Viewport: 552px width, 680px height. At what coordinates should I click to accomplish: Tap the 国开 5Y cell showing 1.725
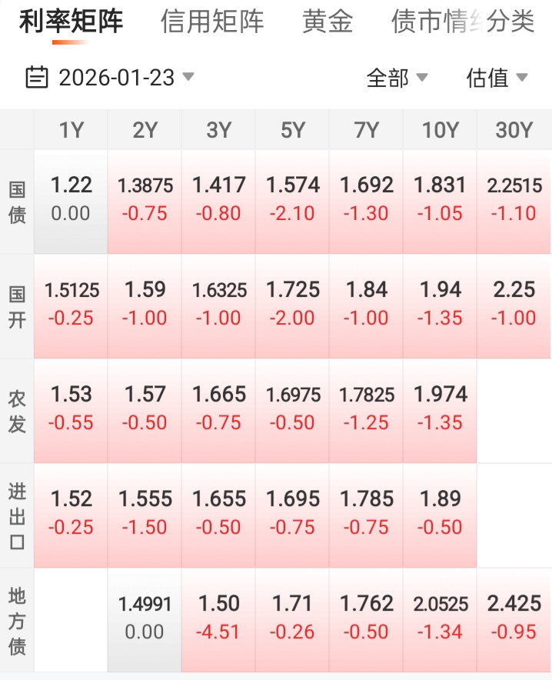point(292,303)
